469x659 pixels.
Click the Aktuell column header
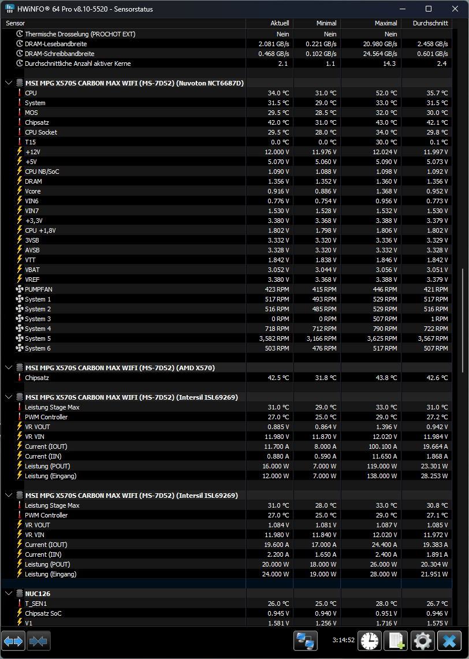[269, 23]
